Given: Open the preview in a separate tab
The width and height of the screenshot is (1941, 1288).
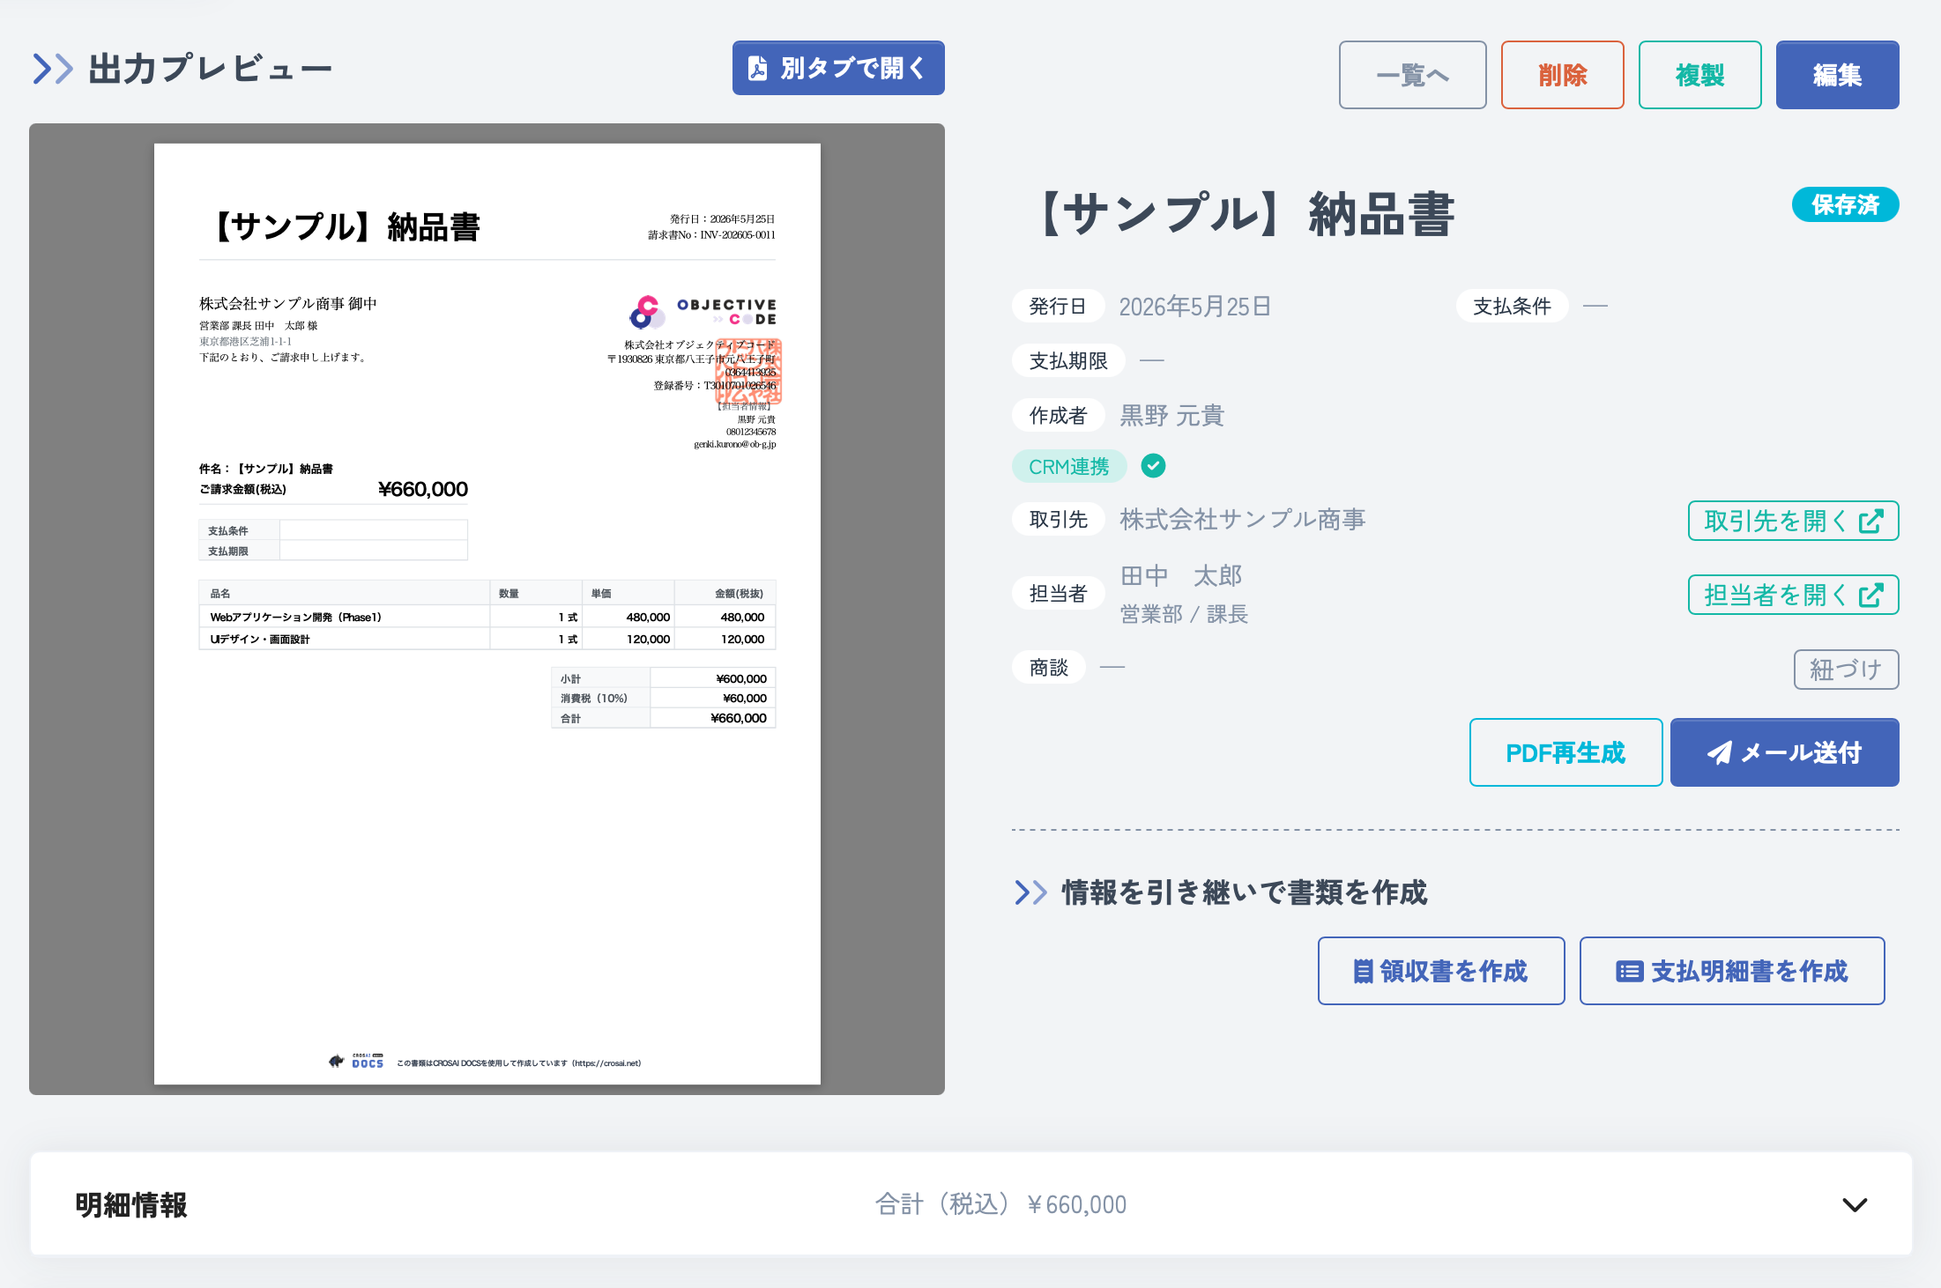Looking at the screenshot, I should pos(838,68).
